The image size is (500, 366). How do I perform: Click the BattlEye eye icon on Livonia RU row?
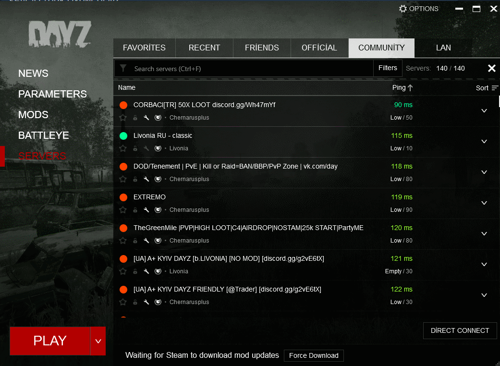point(158,148)
